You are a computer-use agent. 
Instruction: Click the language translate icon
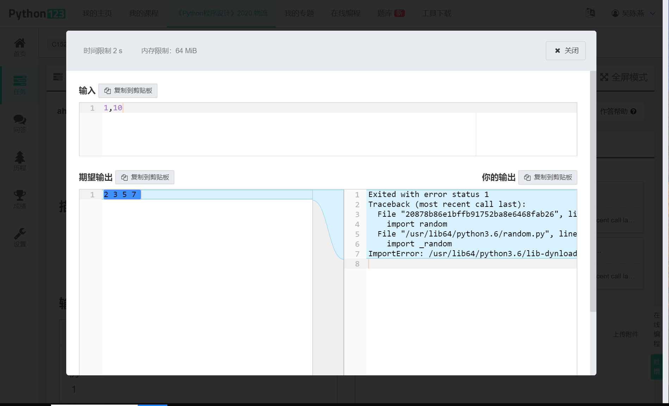[590, 13]
